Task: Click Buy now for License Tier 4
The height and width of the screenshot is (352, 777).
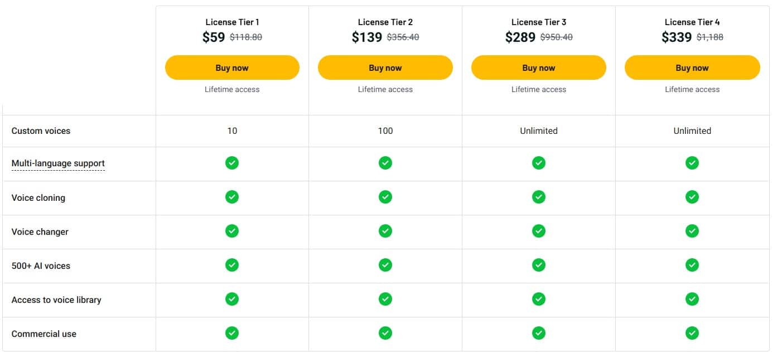Action: [x=692, y=67]
